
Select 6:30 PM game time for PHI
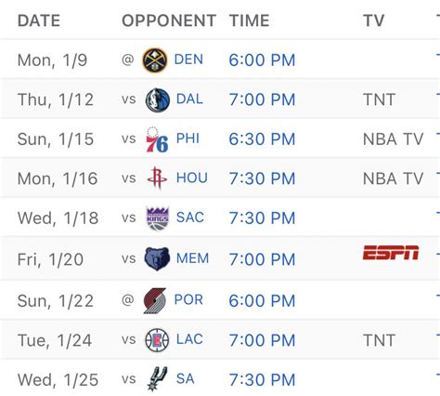point(262,139)
